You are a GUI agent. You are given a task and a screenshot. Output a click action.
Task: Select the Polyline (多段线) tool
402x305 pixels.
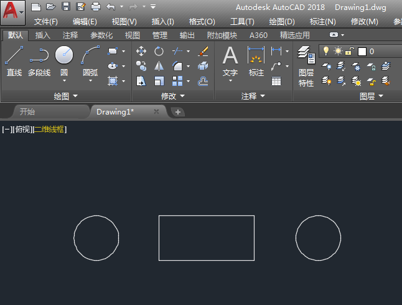click(39, 61)
